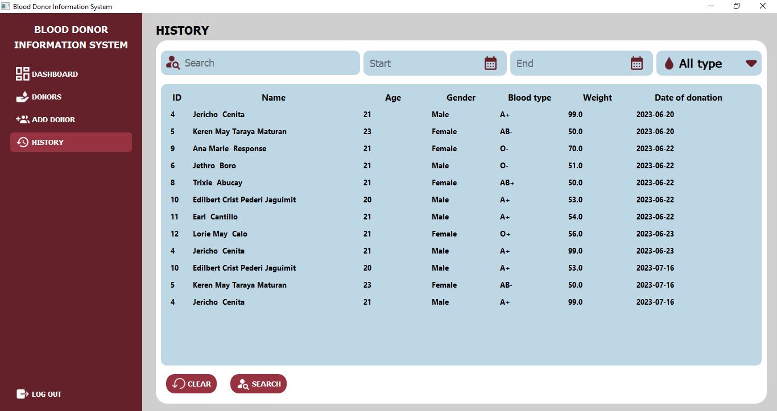Click the Blood type column header
777x411 pixels.
(530, 98)
